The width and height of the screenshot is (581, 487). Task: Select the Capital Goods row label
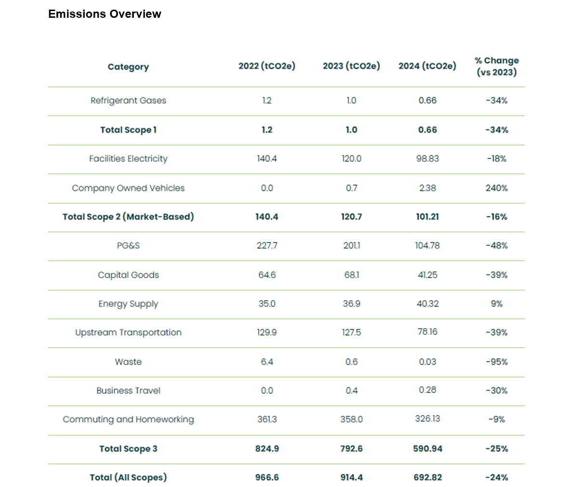128,275
